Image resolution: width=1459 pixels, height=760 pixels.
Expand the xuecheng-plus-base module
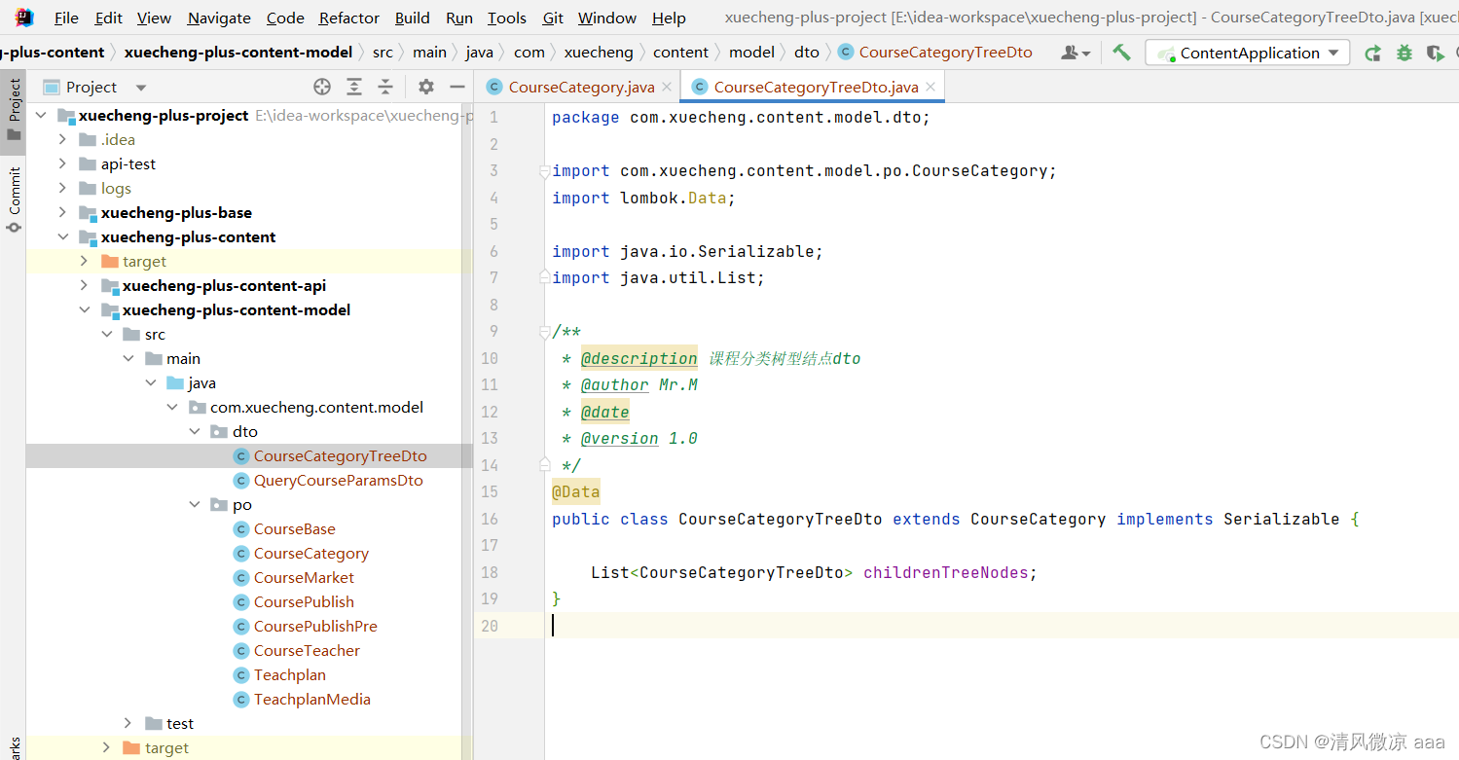tap(62, 213)
